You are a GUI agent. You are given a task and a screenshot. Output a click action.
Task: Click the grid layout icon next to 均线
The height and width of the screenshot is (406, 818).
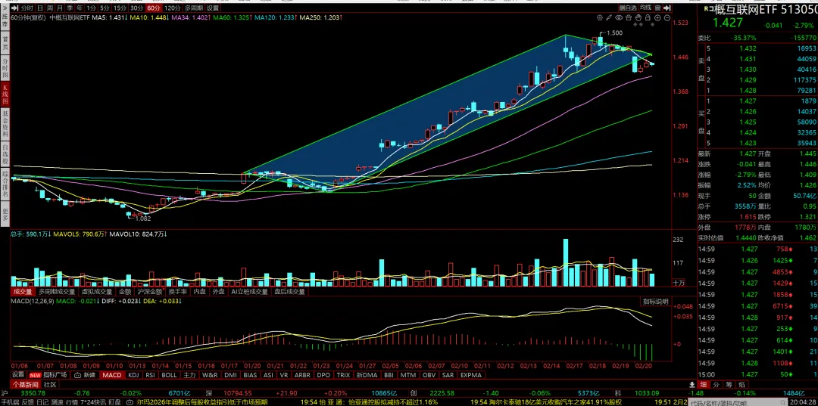pyautogui.click(x=659, y=8)
